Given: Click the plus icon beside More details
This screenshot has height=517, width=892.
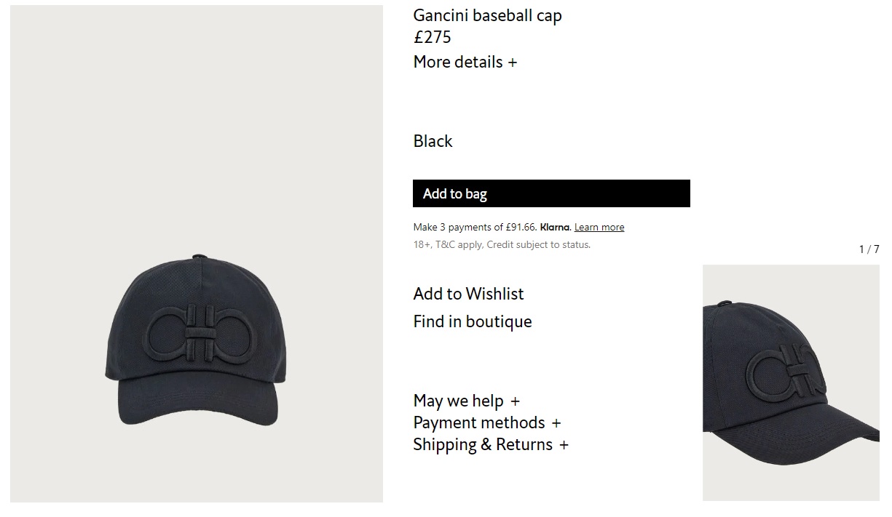Looking at the screenshot, I should (513, 63).
